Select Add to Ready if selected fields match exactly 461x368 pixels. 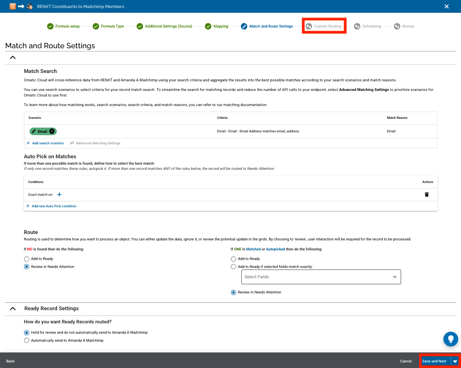[x=233, y=267]
